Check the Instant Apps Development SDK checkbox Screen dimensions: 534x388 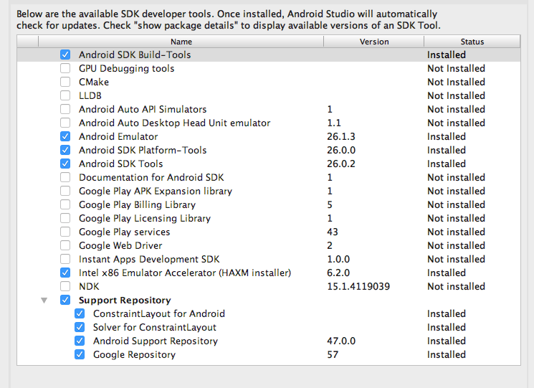click(65, 260)
